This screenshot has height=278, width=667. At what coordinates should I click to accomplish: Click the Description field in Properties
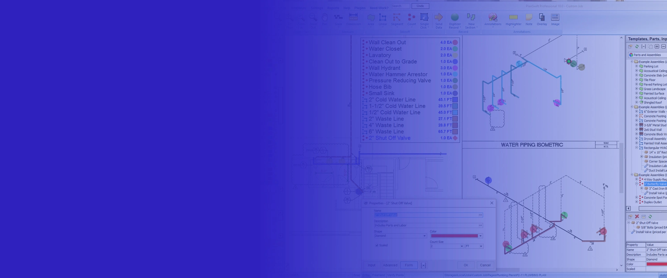[426, 226]
